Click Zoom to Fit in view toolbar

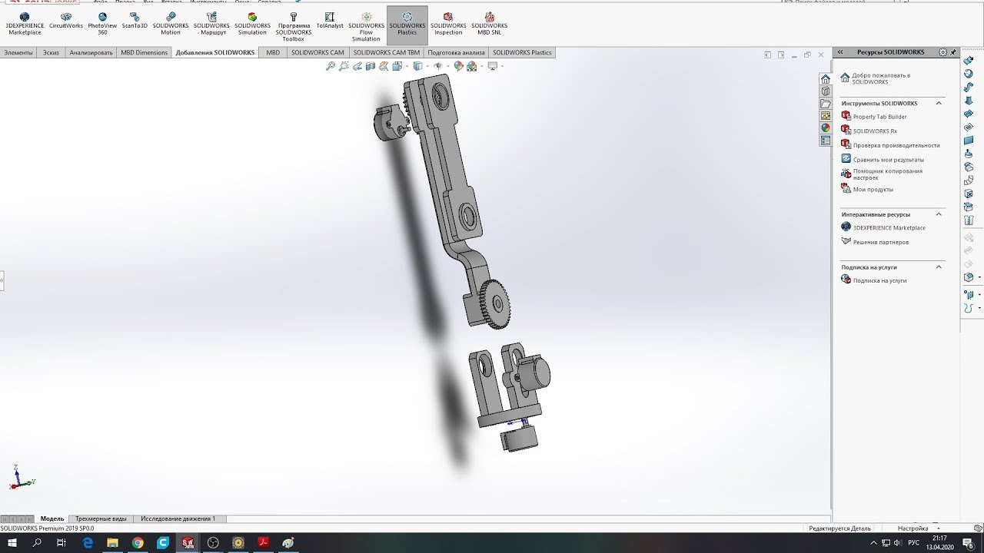click(331, 67)
